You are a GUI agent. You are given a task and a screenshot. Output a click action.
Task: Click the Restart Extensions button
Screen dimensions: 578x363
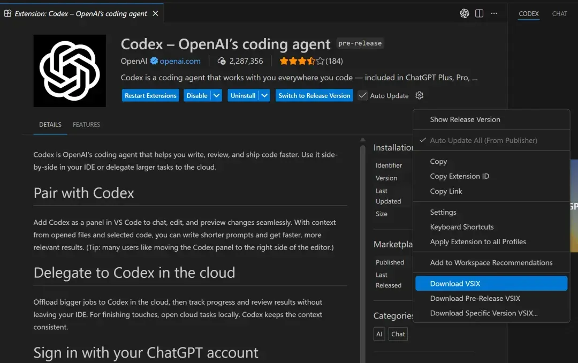(x=150, y=95)
